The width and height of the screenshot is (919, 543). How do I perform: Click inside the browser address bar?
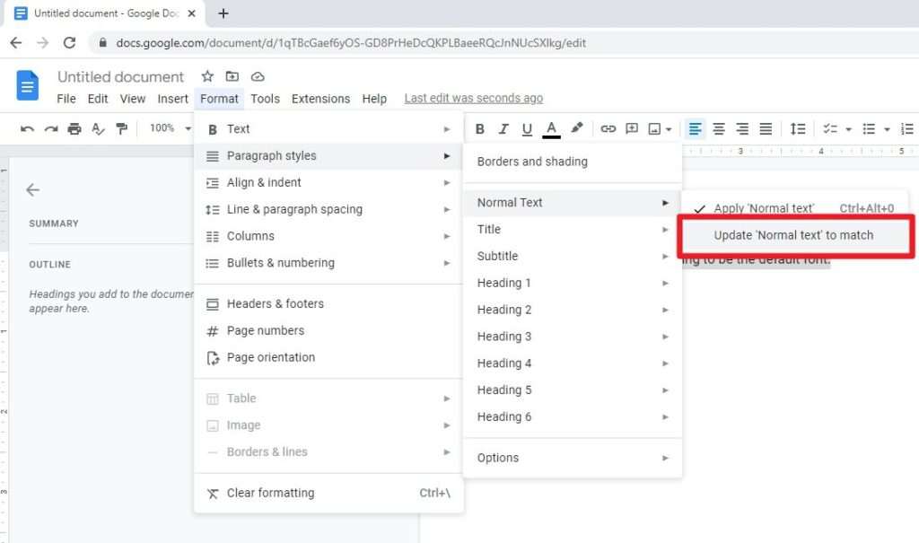(x=359, y=42)
